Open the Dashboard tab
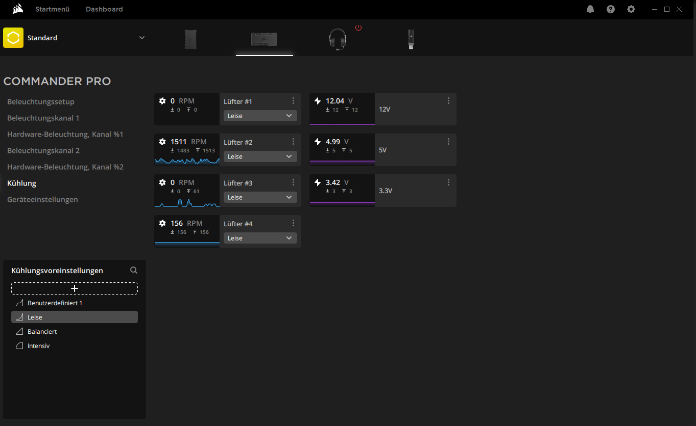Image resolution: width=696 pixels, height=426 pixels. [104, 9]
